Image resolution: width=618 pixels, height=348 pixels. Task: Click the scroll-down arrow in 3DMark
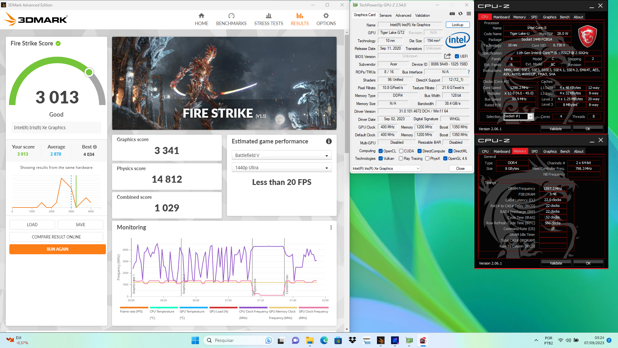pos(347,329)
